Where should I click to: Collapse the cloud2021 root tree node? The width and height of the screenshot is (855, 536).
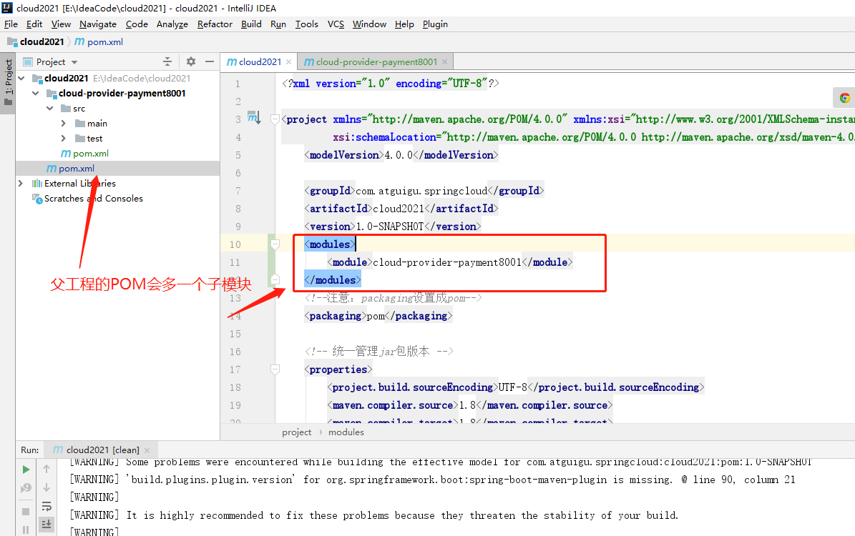(x=21, y=79)
